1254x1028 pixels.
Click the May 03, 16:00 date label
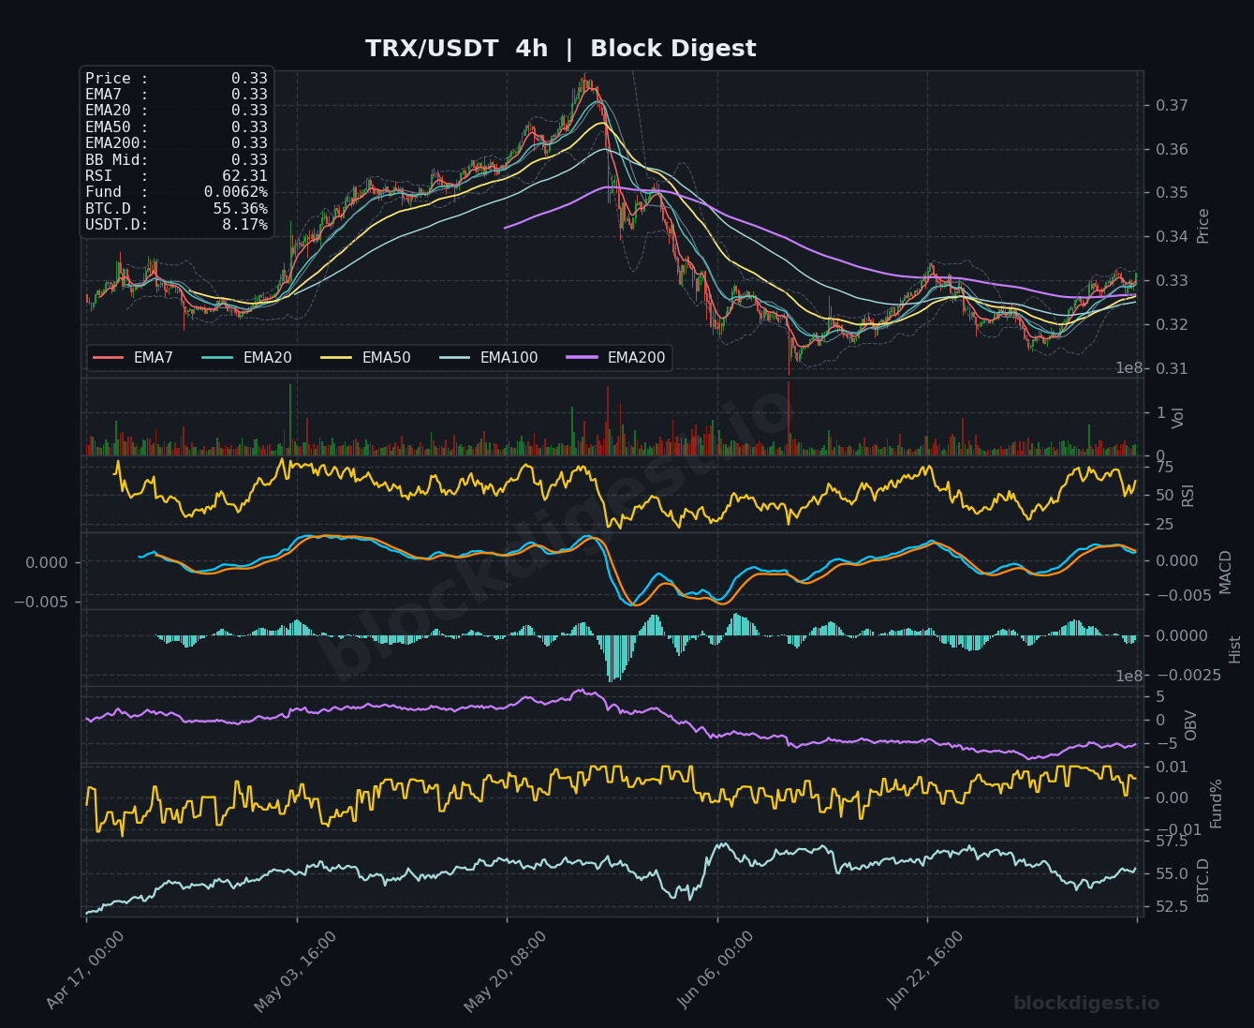pyautogui.click(x=295, y=971)
